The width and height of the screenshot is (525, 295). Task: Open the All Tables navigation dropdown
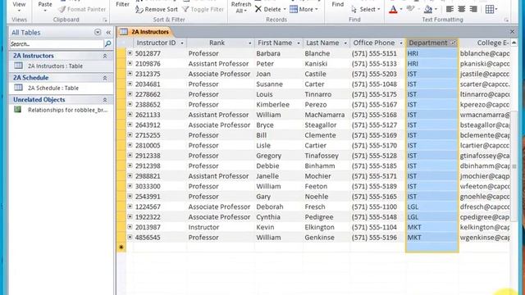pos(98,33)
